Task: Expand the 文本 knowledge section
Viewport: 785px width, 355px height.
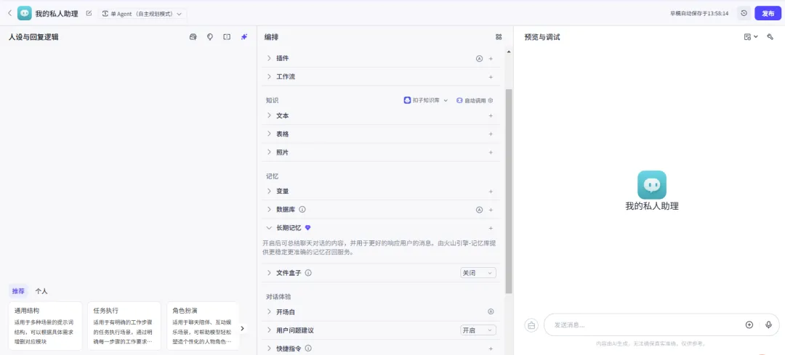Action: pyautogui.click(x=269, y=115)
